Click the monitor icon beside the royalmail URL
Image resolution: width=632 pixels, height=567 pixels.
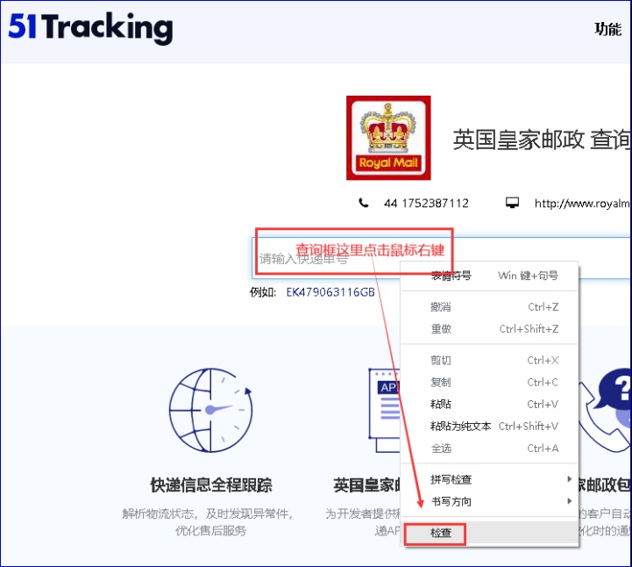click(x=512, y=203)
